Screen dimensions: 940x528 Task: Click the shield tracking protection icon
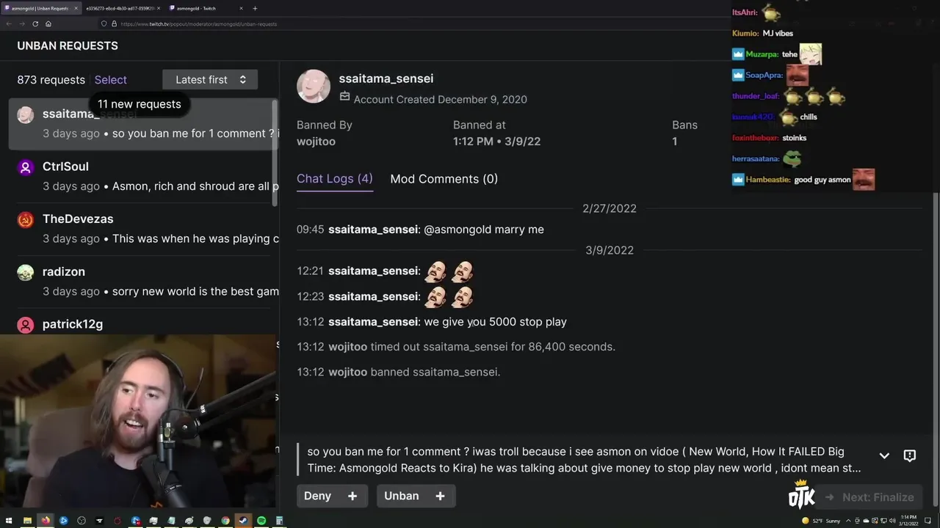point(104,23)
